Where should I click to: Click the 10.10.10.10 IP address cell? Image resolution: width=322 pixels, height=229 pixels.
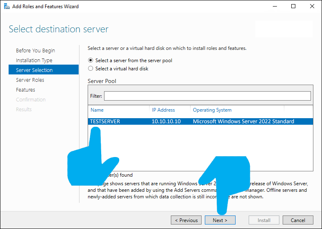point(166,121)
